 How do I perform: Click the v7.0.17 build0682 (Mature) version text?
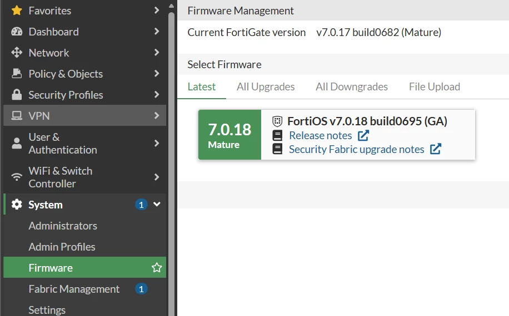(379, 32)
